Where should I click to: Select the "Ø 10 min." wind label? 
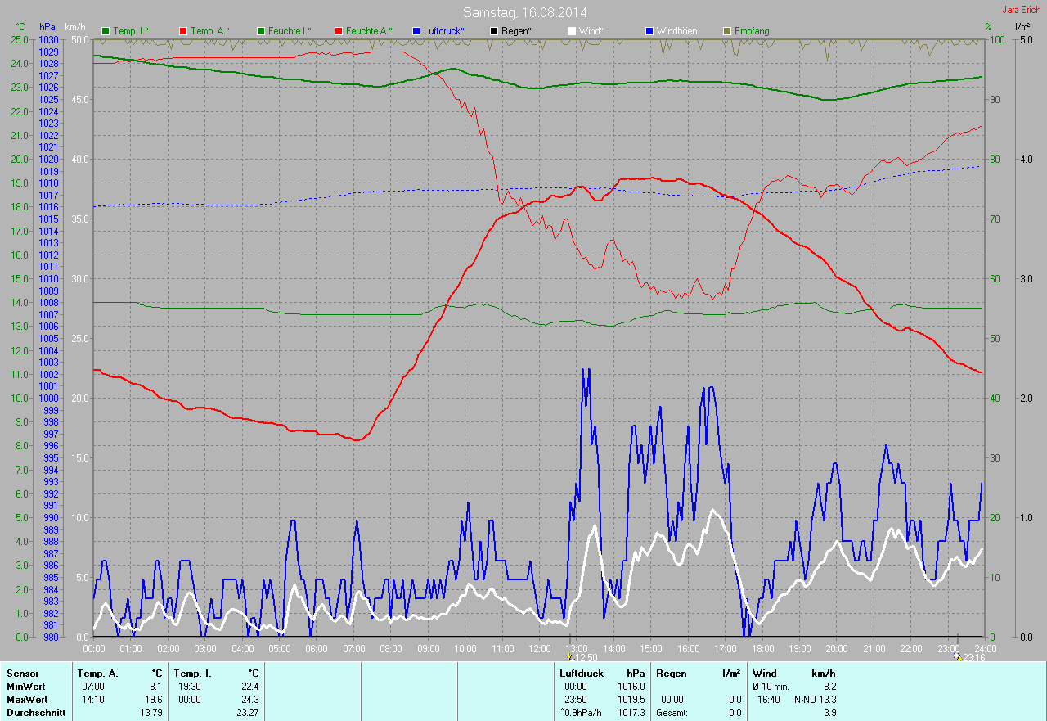(x=771, y=687)
